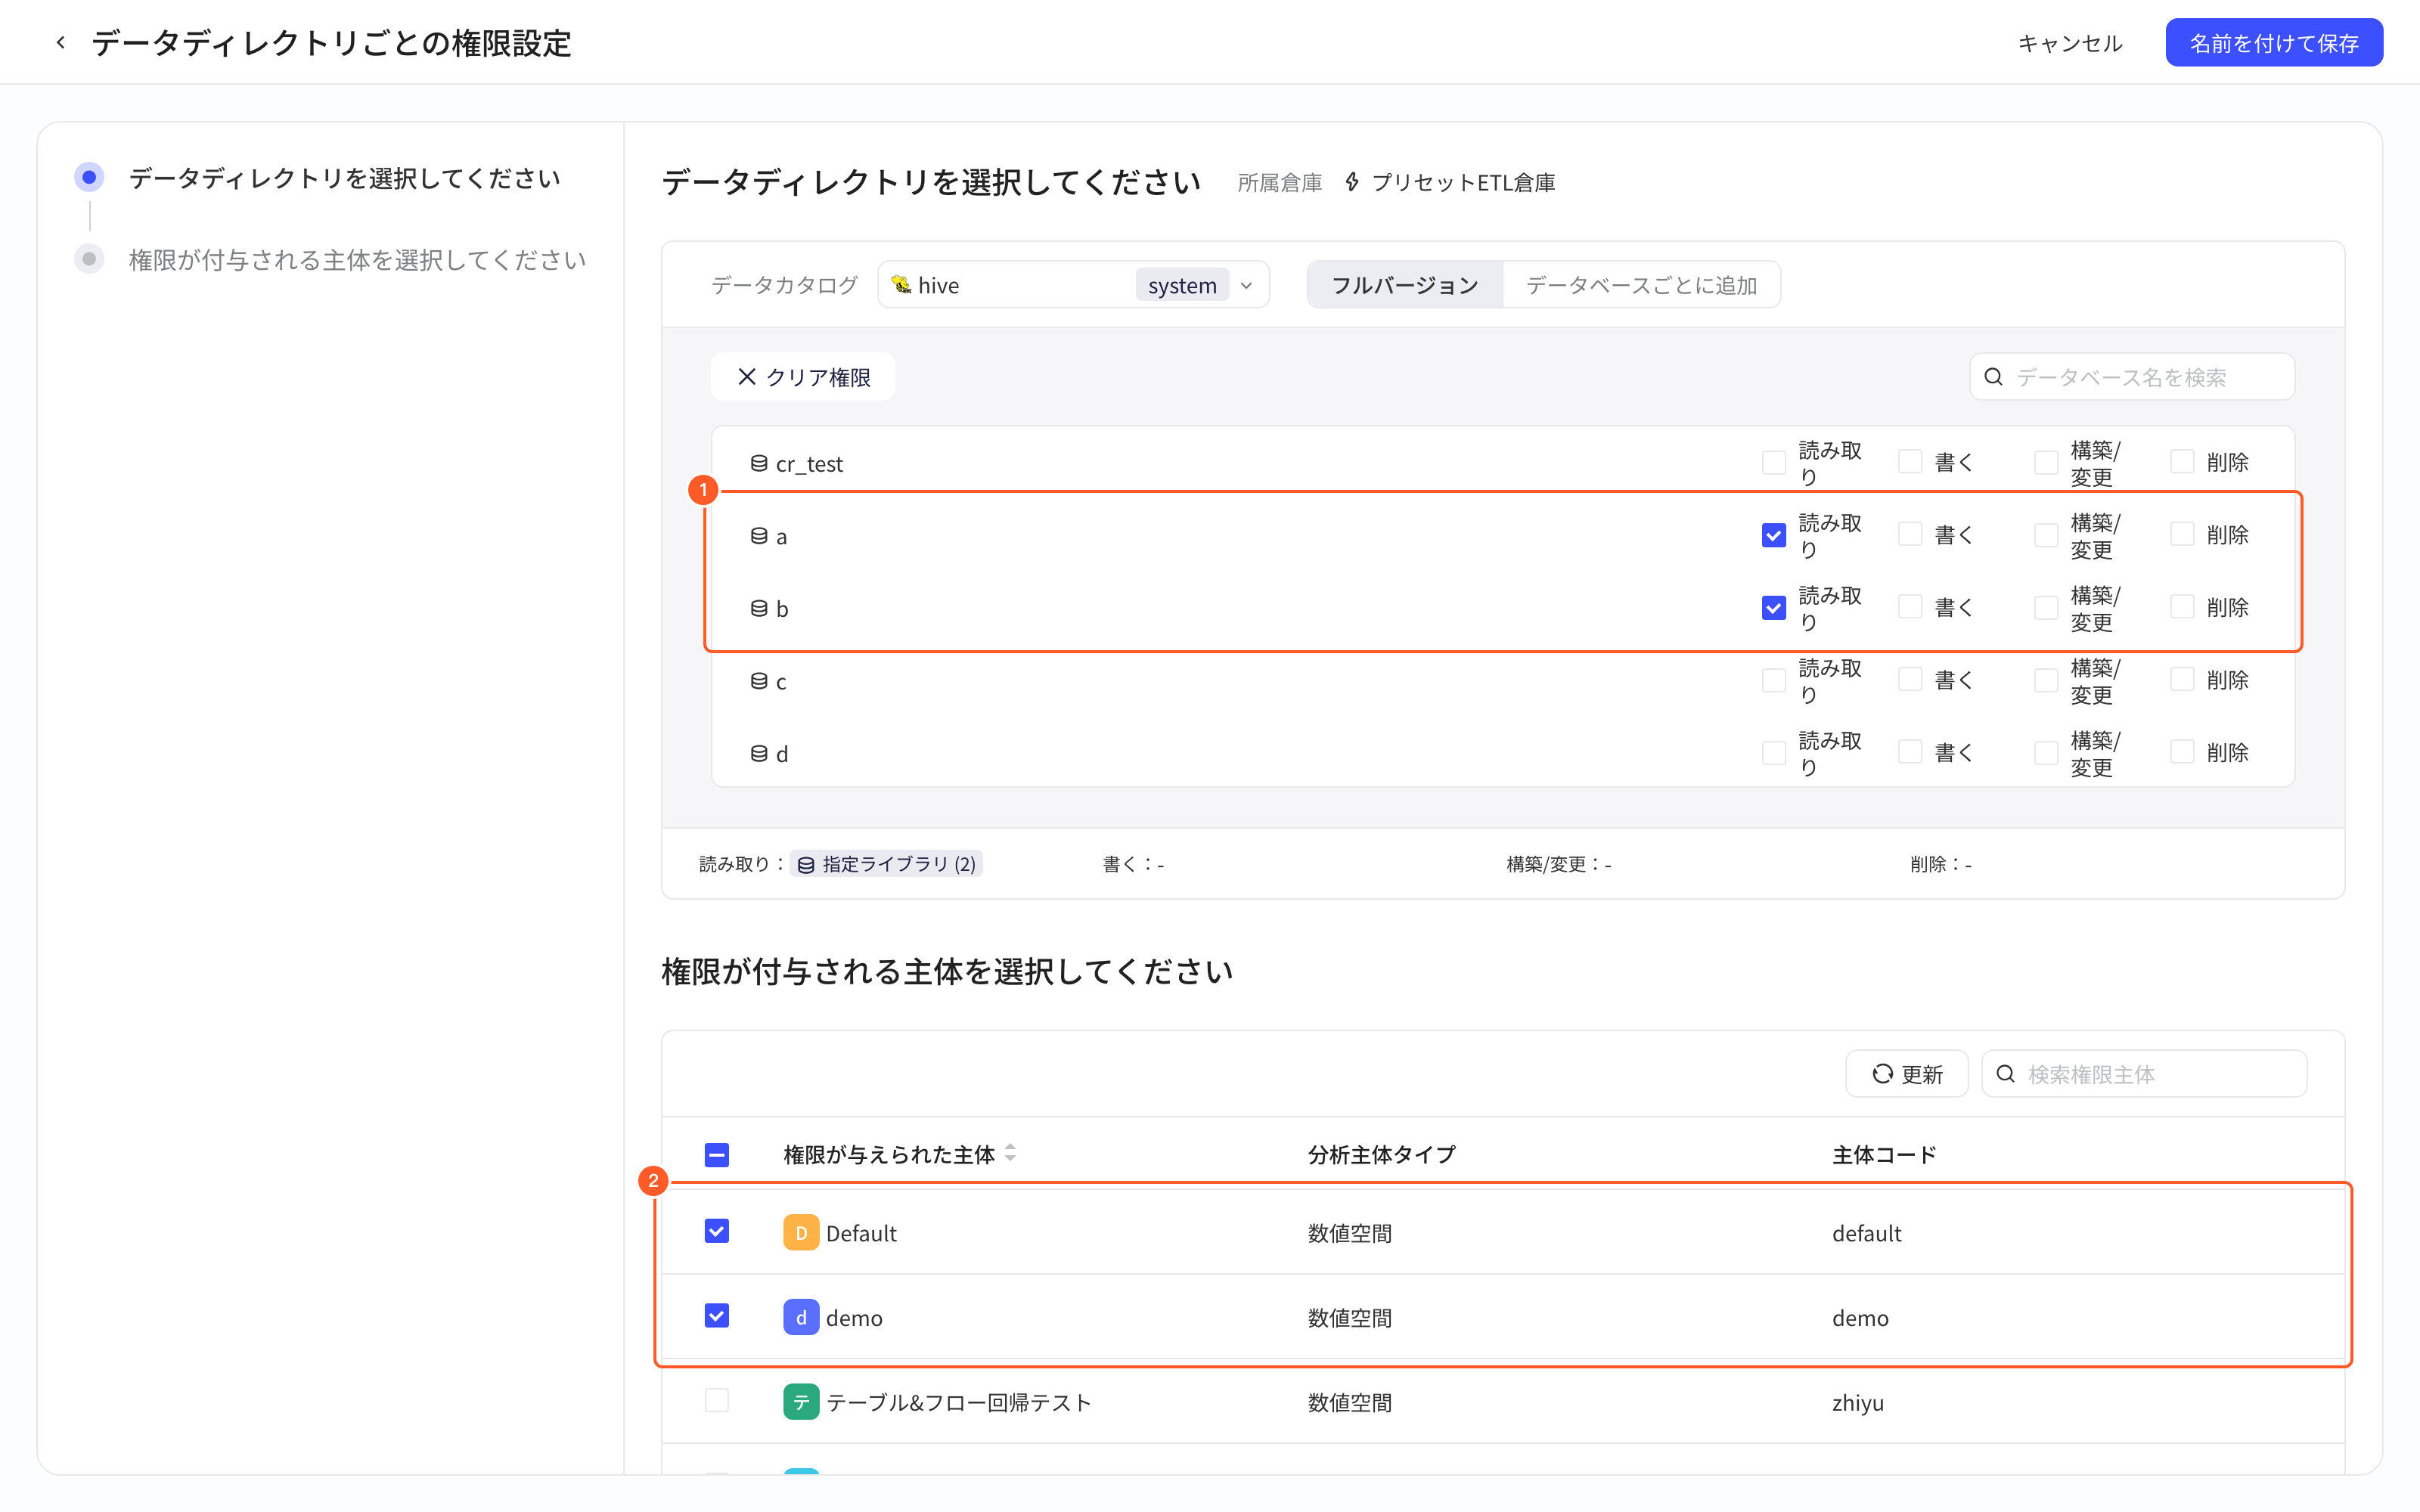
Task: Click the database icon for row a
Action: [759, 536]
